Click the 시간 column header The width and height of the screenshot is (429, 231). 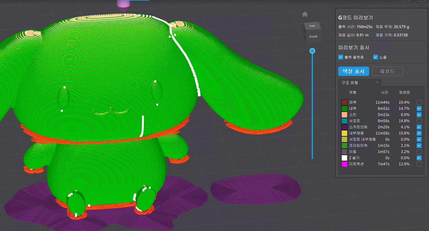385,93
